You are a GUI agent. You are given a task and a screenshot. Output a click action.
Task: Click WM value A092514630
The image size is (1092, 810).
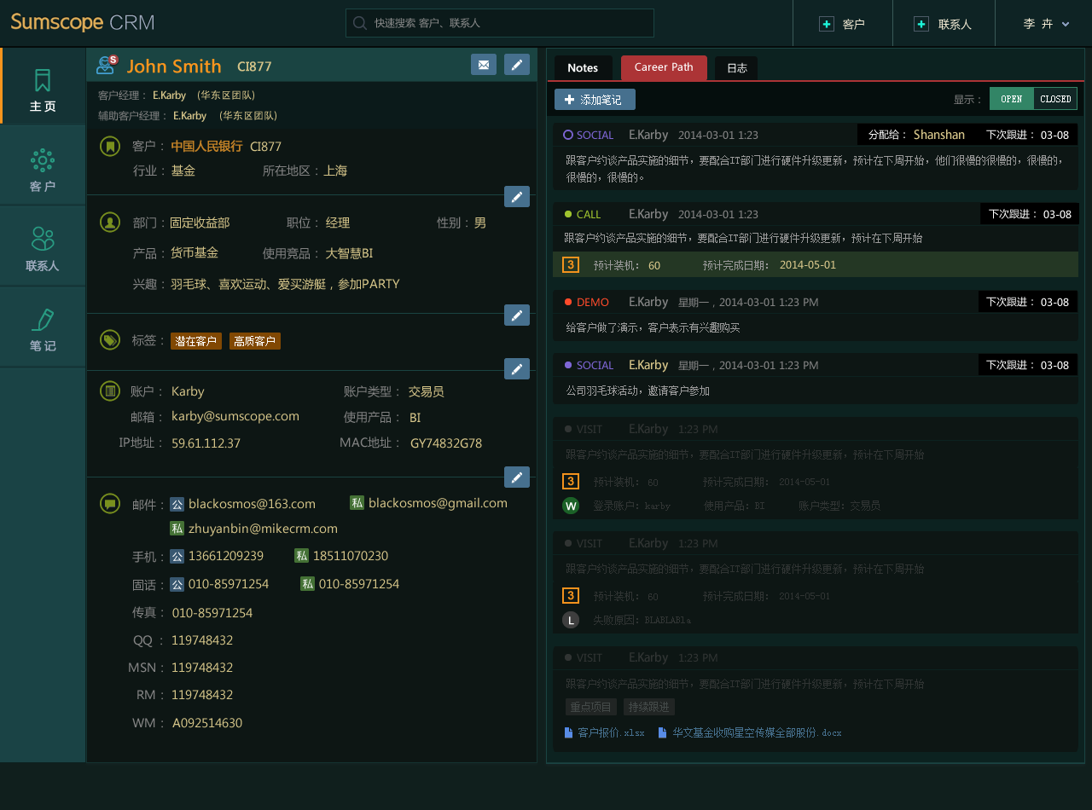(207, 723)
